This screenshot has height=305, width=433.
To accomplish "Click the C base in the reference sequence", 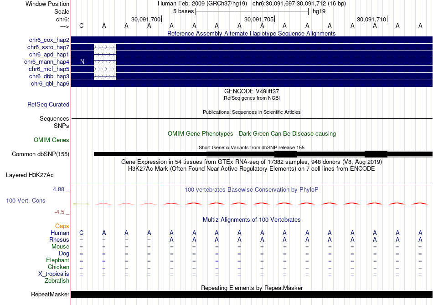I will [x=81, y=25].
